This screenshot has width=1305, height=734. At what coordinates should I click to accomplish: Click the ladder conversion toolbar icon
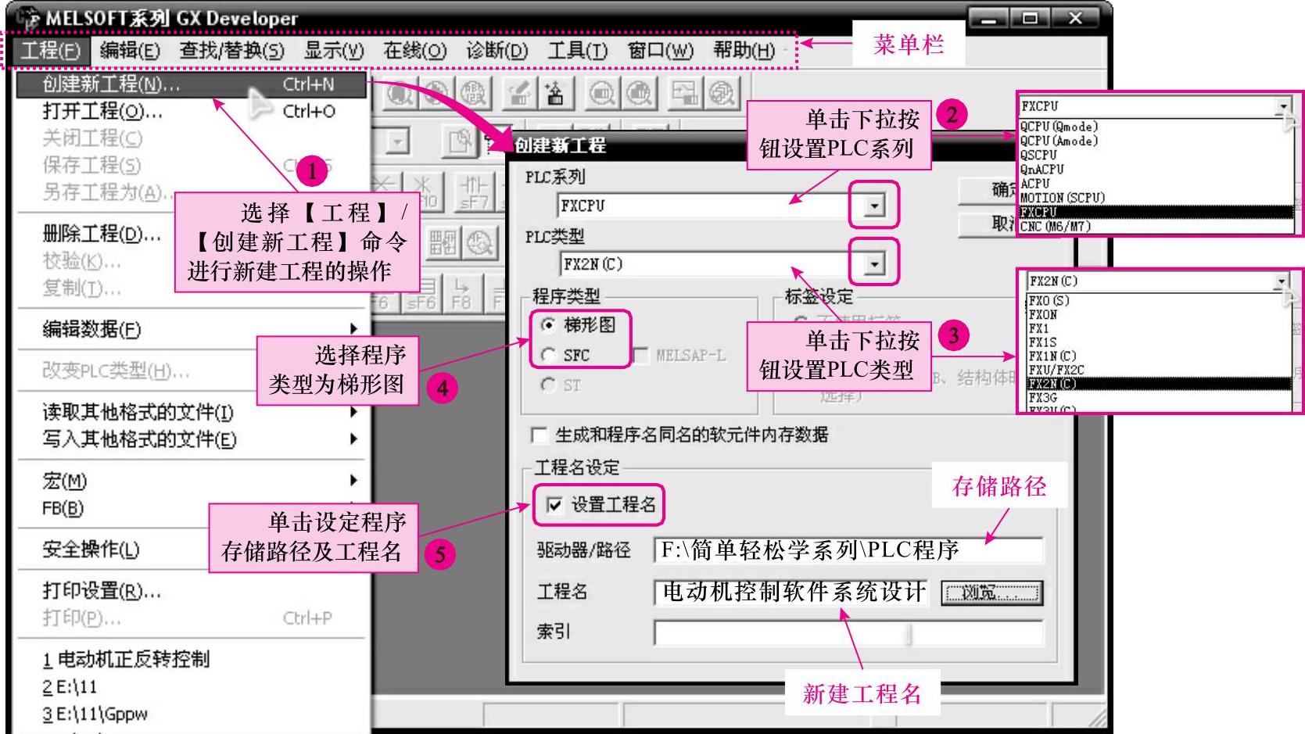[685, 94]
